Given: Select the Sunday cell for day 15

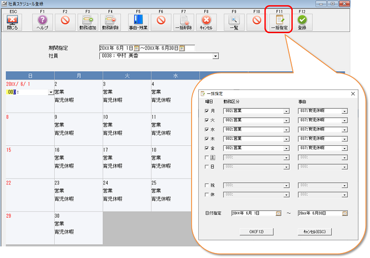Looking at the screenshot, I should coord(30,162).
